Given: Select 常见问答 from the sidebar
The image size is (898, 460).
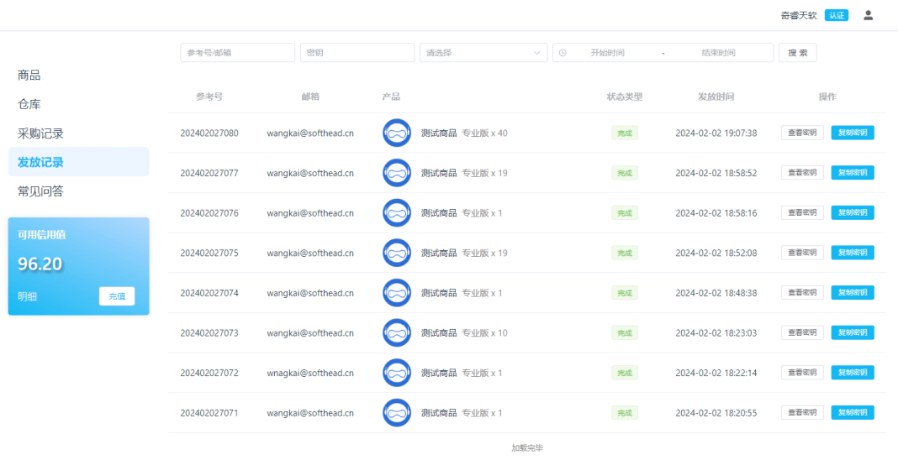Looking at the screenshot, I should (x=40, y=191).
